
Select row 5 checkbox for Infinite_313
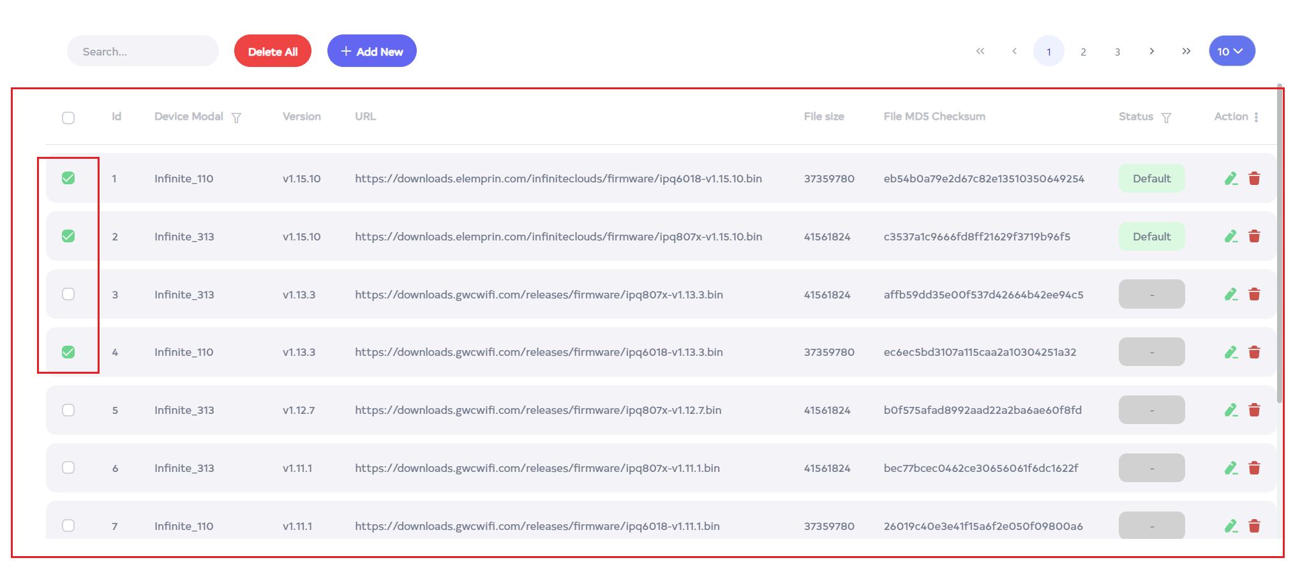click(x=68, y=410)
